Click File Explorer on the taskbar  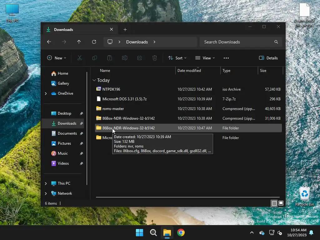(167, 232)
